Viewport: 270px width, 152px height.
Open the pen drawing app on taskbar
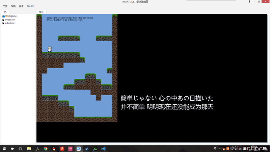tap(37, 149)
